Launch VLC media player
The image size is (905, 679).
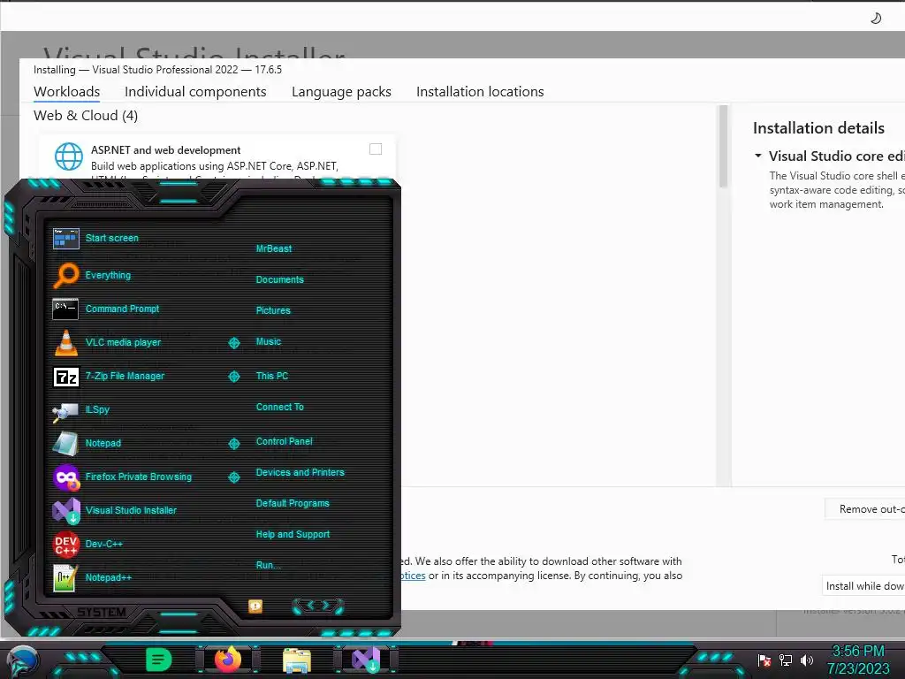click(x=107, y=342)
